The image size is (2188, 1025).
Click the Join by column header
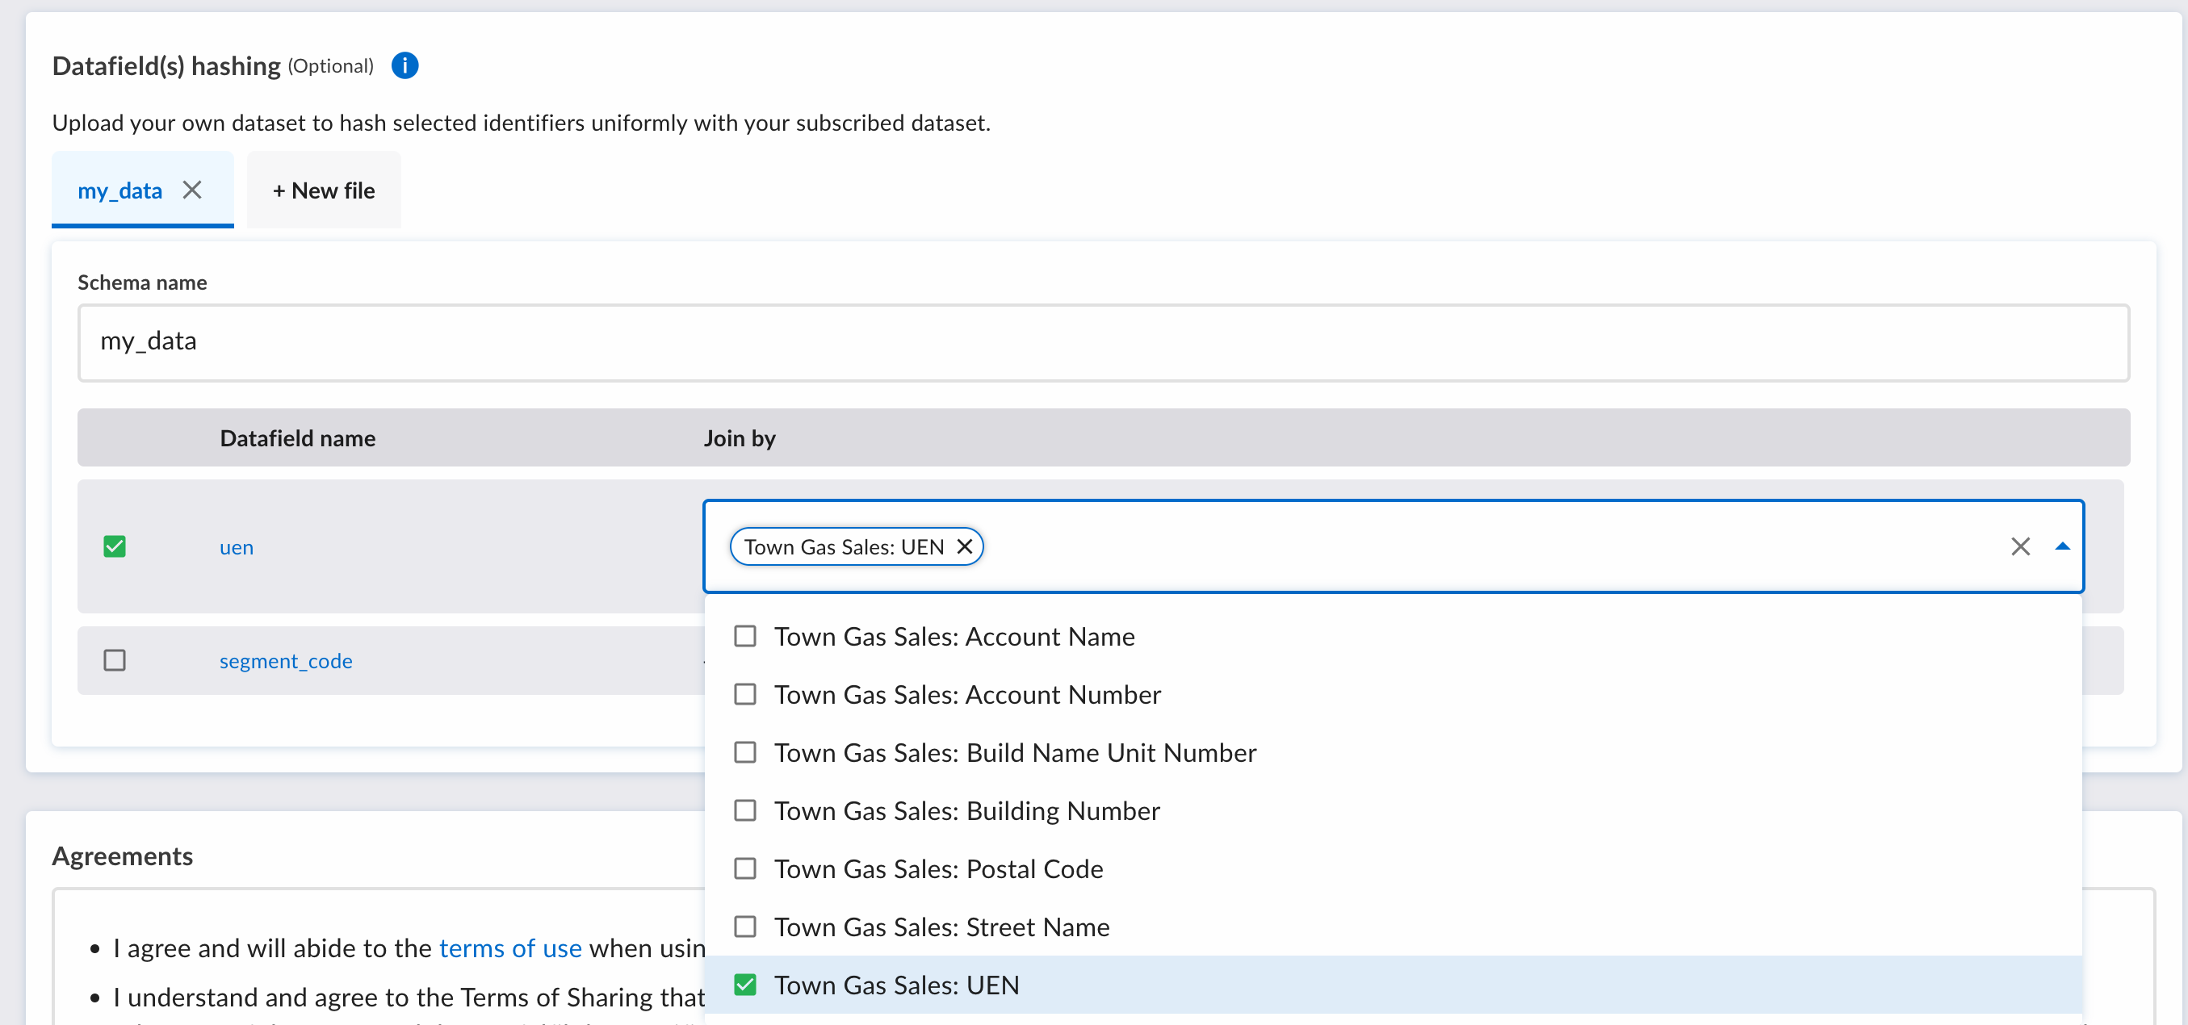[739, 438]
